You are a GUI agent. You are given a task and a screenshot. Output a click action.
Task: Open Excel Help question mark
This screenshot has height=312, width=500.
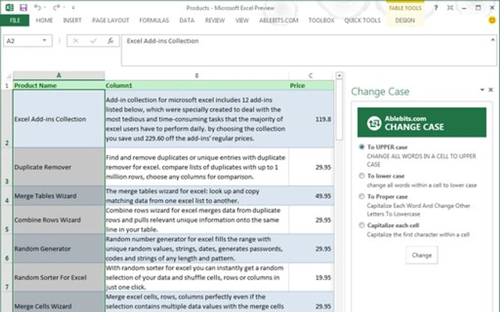(x=436, y=7)
